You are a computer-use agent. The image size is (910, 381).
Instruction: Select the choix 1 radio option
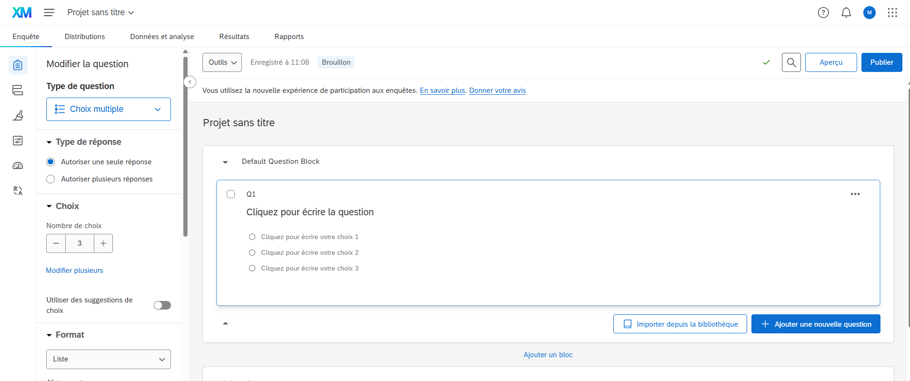point(252,237)
